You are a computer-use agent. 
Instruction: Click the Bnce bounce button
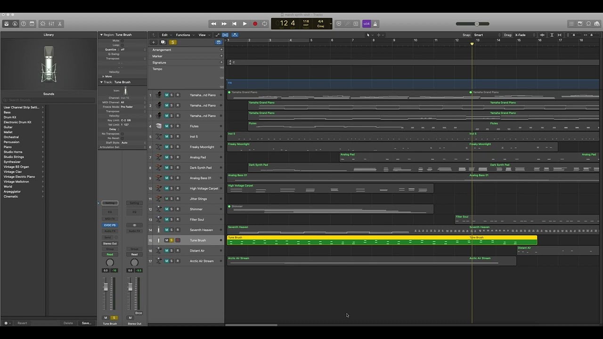(139, 313)
